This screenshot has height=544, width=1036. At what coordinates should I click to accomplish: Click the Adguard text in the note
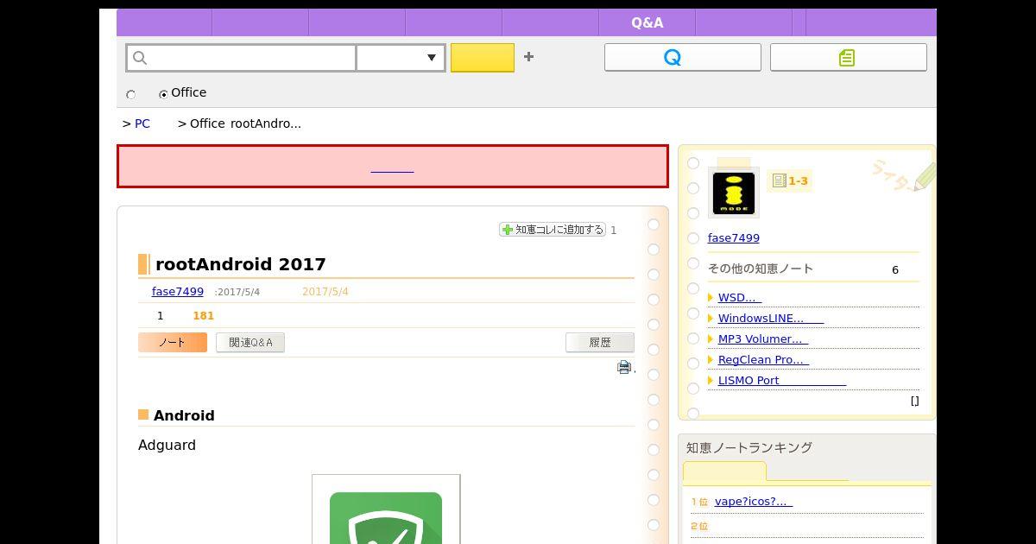click(x=167, y=446)
